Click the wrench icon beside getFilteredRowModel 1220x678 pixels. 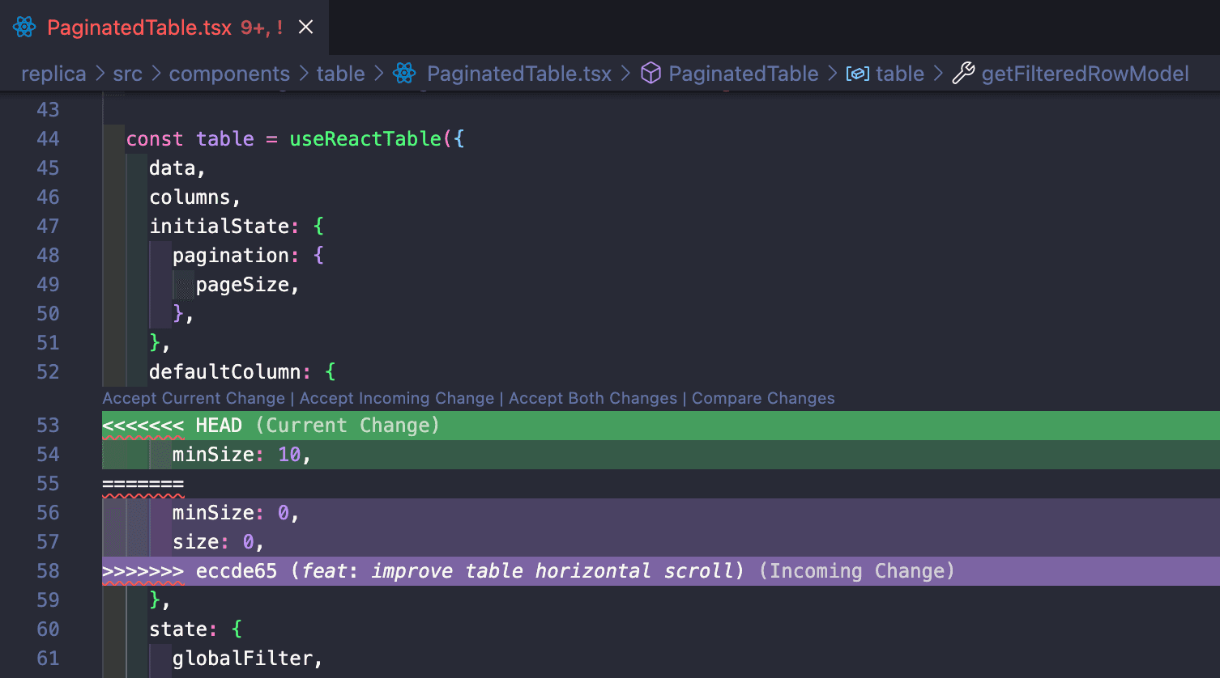tap(963, 74)
